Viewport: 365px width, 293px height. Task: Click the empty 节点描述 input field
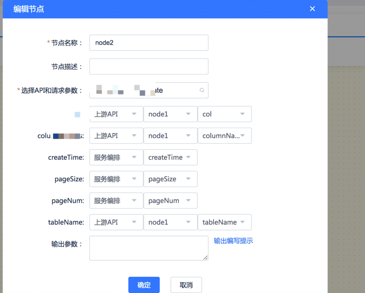(149, 66)
